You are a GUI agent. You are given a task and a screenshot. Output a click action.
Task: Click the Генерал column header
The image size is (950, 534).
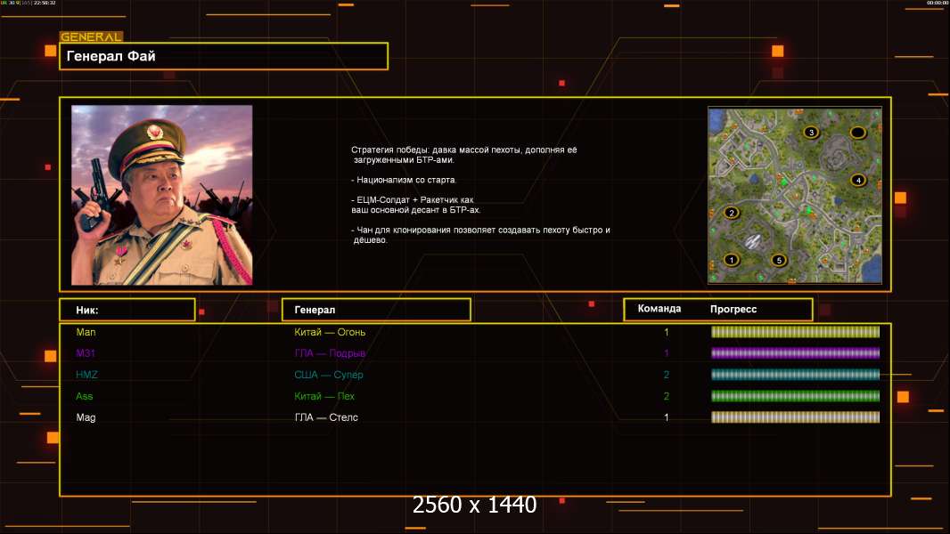point(376,310)
